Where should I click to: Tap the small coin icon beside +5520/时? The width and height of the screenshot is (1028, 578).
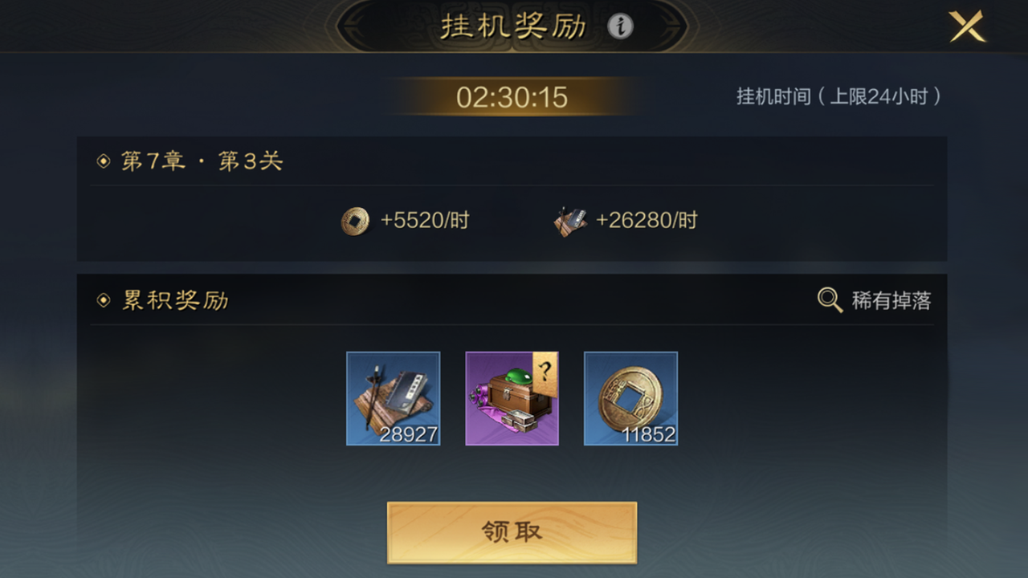point(355,221)
